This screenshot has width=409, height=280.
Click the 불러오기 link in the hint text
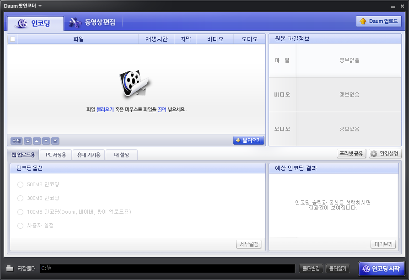[105, 110]
